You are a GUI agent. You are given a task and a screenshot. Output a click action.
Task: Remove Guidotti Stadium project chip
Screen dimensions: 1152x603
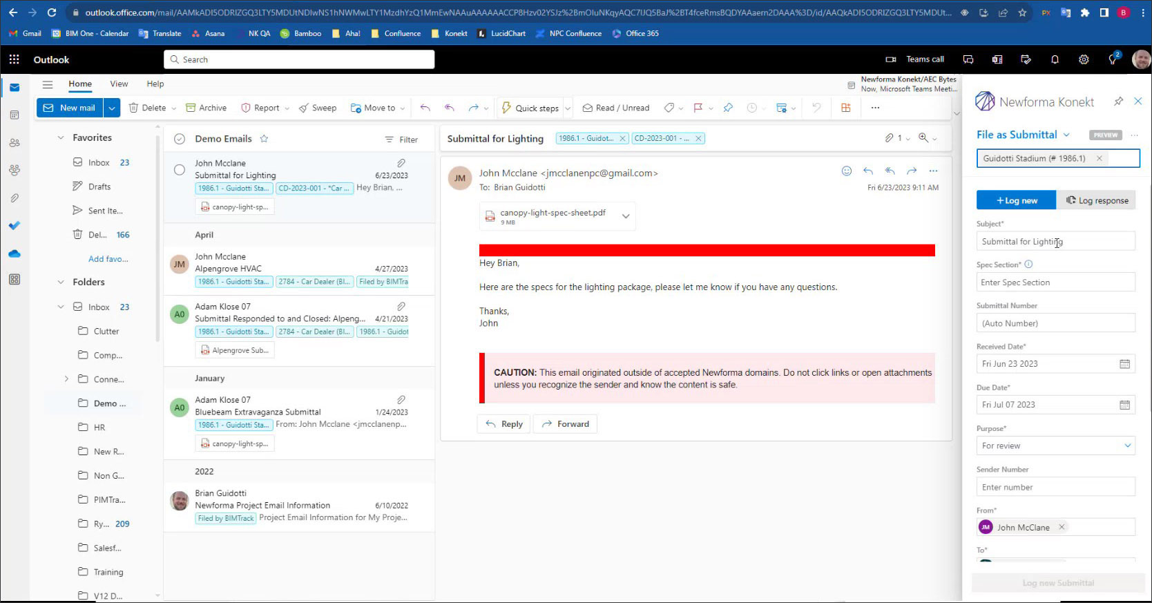1100,158
